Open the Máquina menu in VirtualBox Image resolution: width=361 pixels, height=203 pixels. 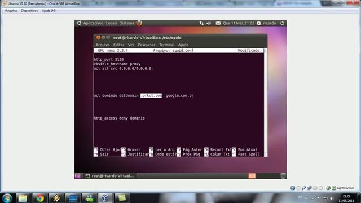pyautogui.click(x=10, y=11)
